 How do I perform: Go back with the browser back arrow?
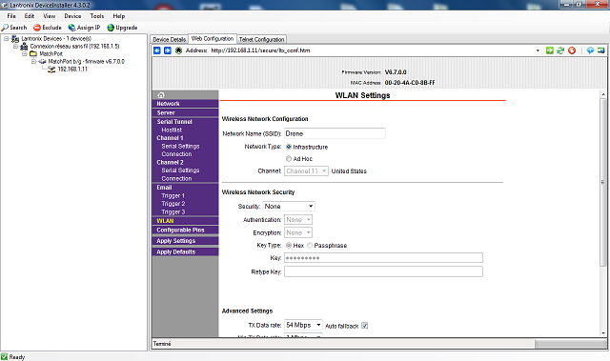coord(157,50)
